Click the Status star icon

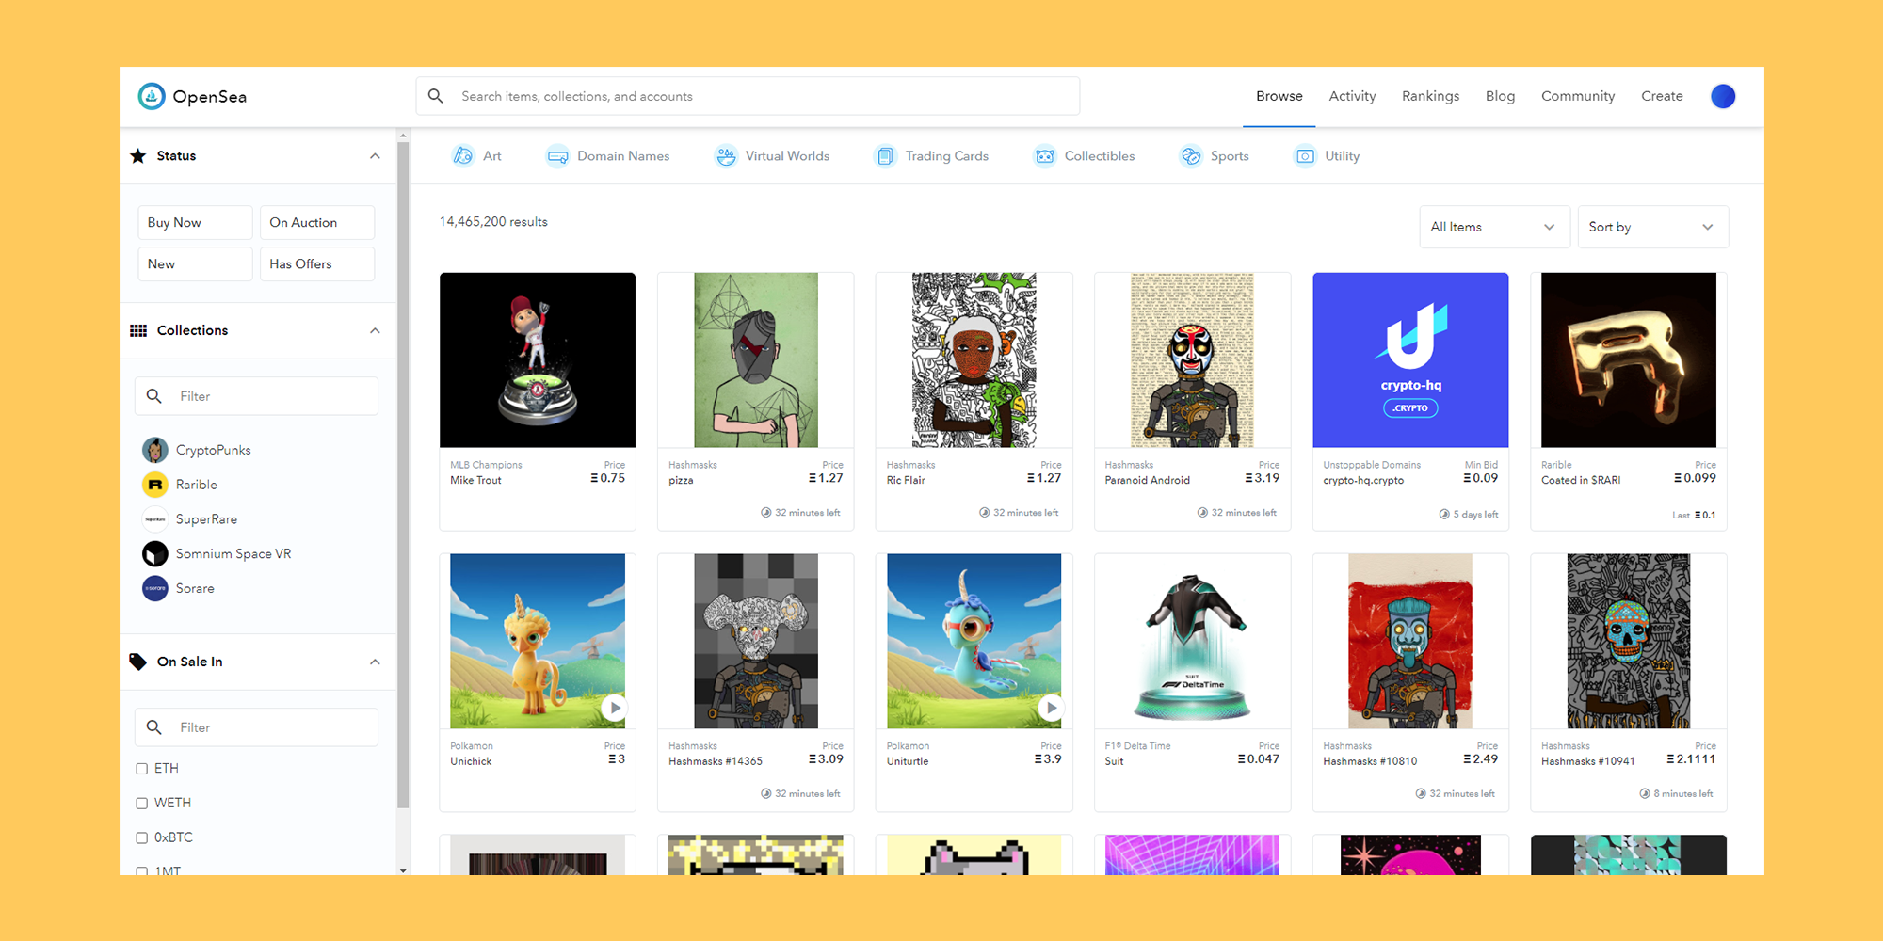(138, 155)
